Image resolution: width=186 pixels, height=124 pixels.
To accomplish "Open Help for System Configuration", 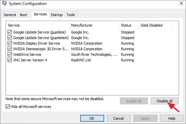I will [172, 118].
